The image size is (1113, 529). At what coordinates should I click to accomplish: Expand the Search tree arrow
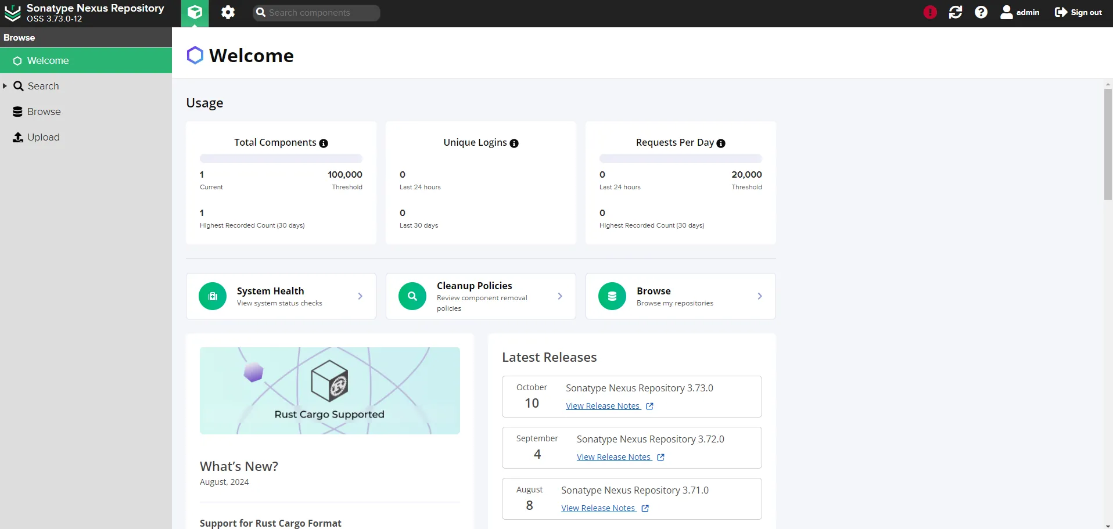5,86
